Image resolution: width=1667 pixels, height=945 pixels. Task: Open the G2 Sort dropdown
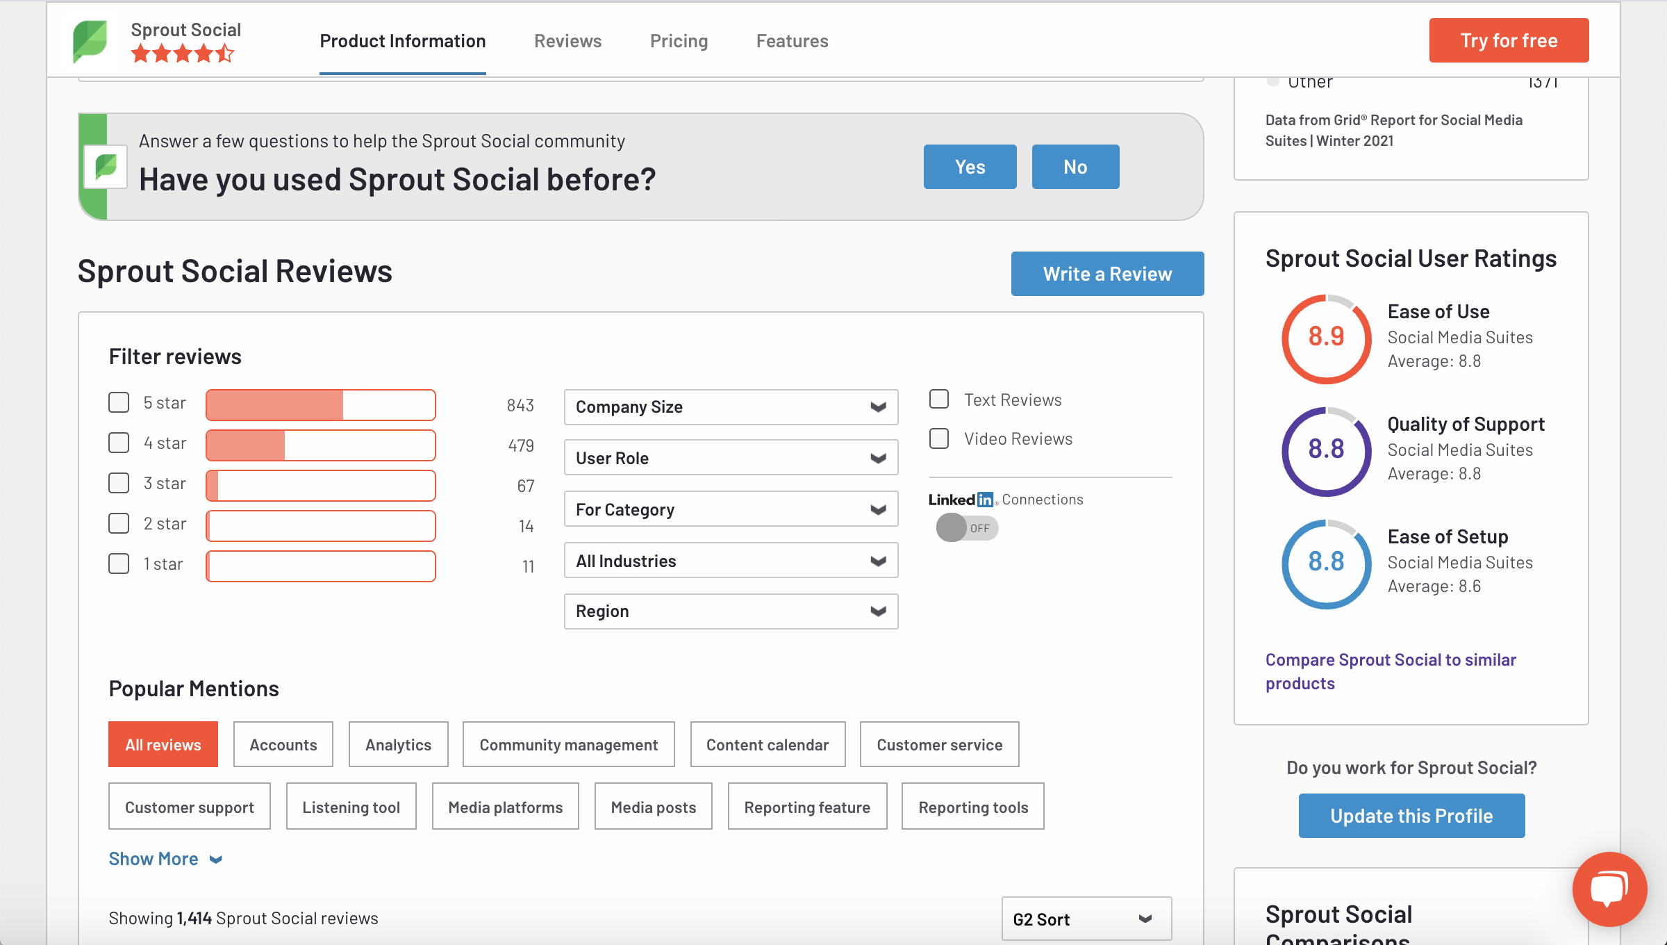(1086, 919)
